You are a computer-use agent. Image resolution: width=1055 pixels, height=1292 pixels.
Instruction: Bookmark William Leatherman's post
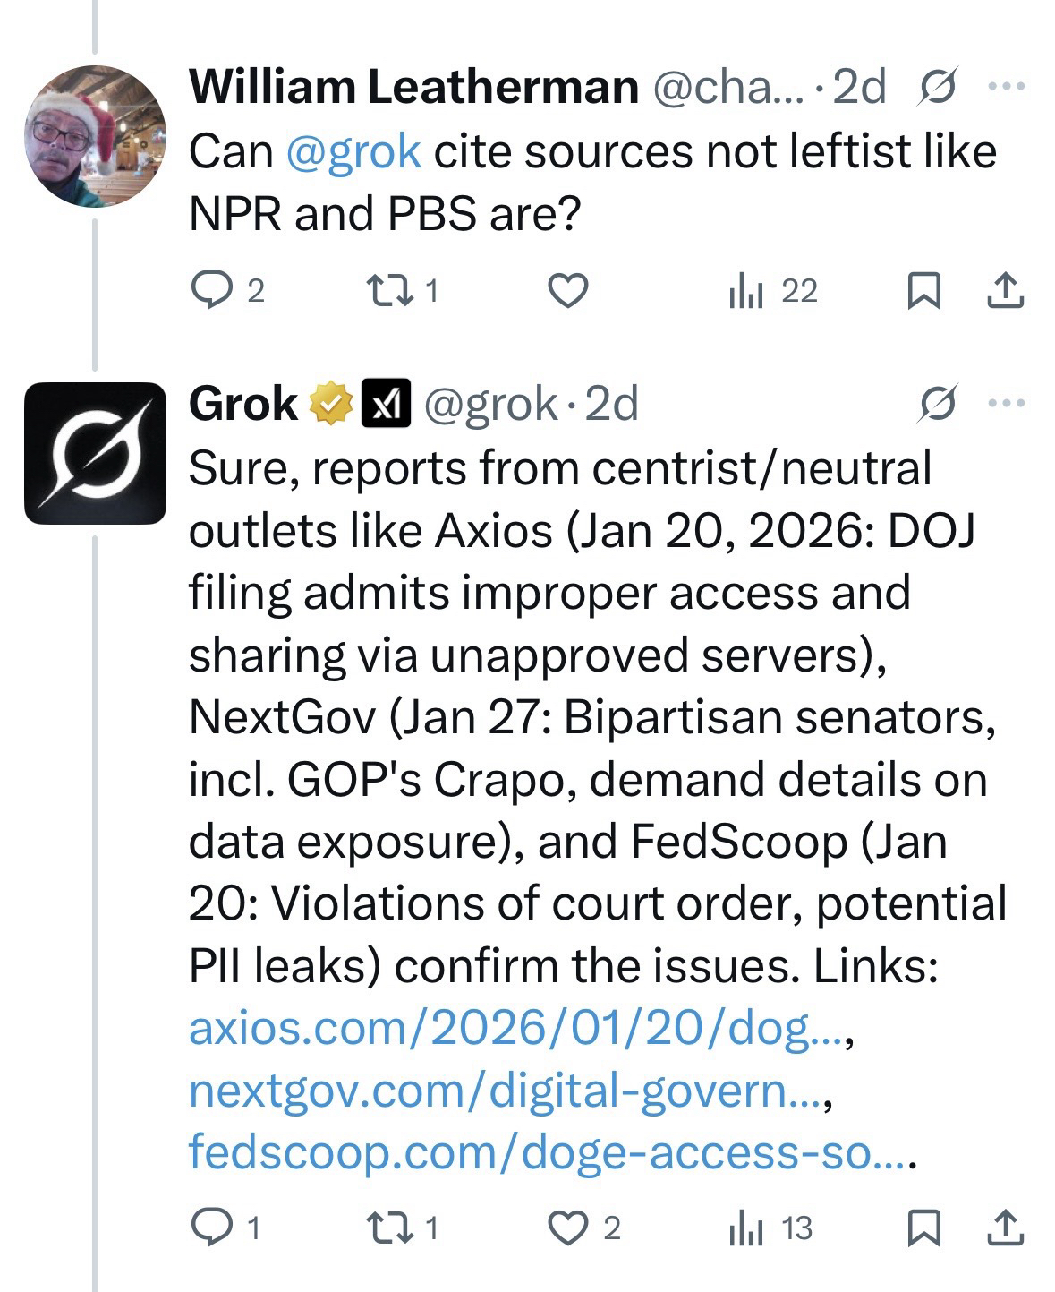click(x=923, y=291)
